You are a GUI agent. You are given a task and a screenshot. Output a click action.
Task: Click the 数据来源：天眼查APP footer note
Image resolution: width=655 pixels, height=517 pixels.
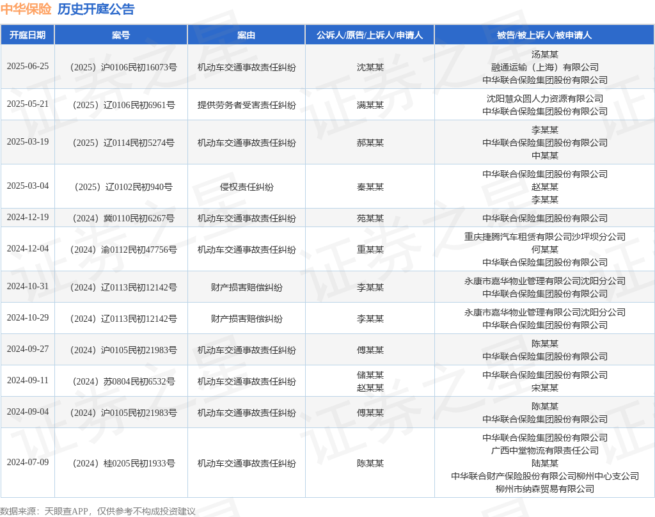click(x=98, y=511)
